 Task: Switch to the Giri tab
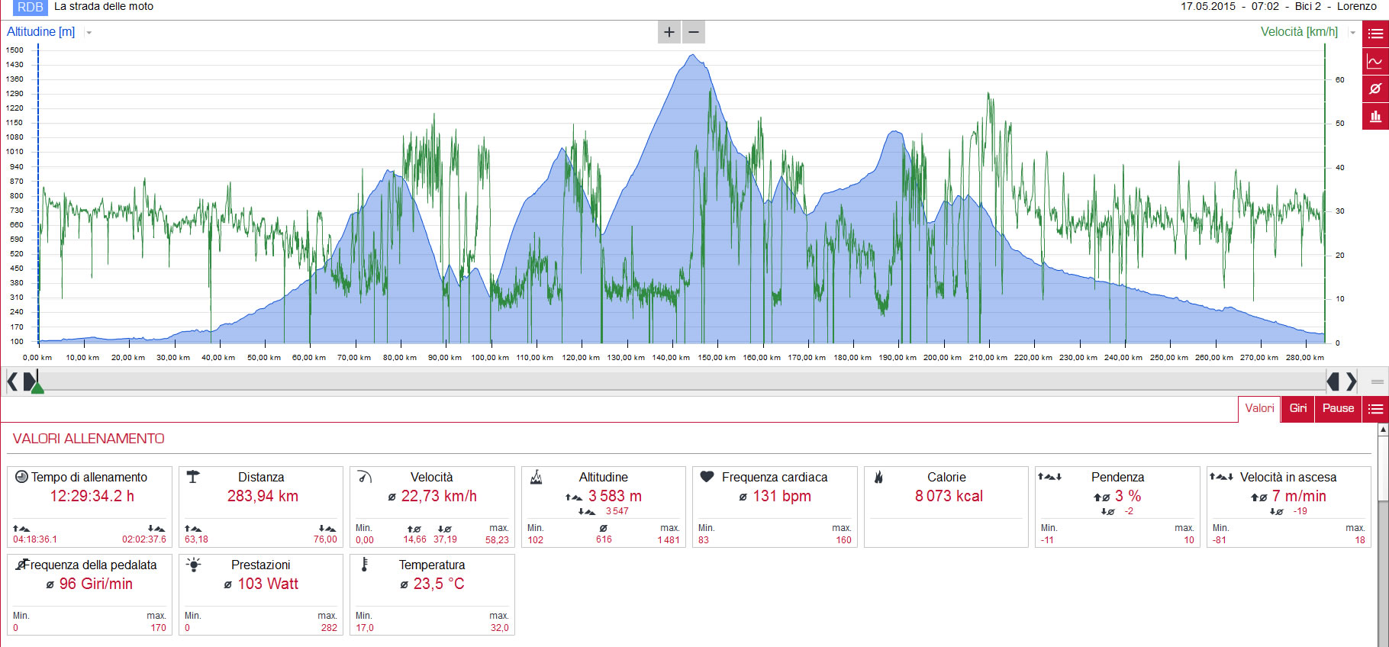point(1298,408)
